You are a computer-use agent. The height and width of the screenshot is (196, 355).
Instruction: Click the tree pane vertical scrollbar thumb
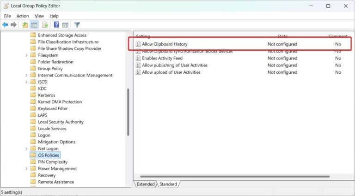click(x=128, y=112)
